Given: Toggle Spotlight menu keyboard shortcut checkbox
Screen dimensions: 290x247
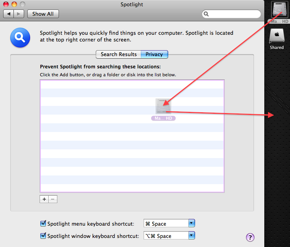Looking at the screenshot, I should click(x=43, y=224).
